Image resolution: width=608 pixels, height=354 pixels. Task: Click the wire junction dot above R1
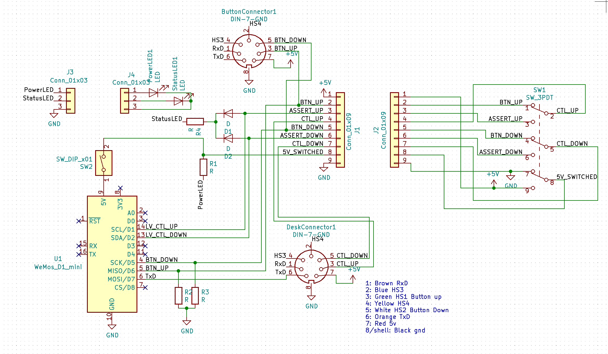click(203, 155)
